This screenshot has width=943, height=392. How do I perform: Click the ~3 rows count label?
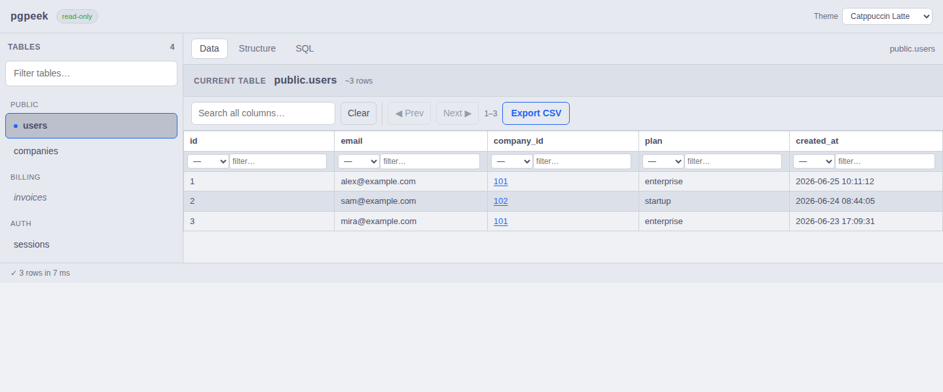pyautogui.click(x=359, y=81)
